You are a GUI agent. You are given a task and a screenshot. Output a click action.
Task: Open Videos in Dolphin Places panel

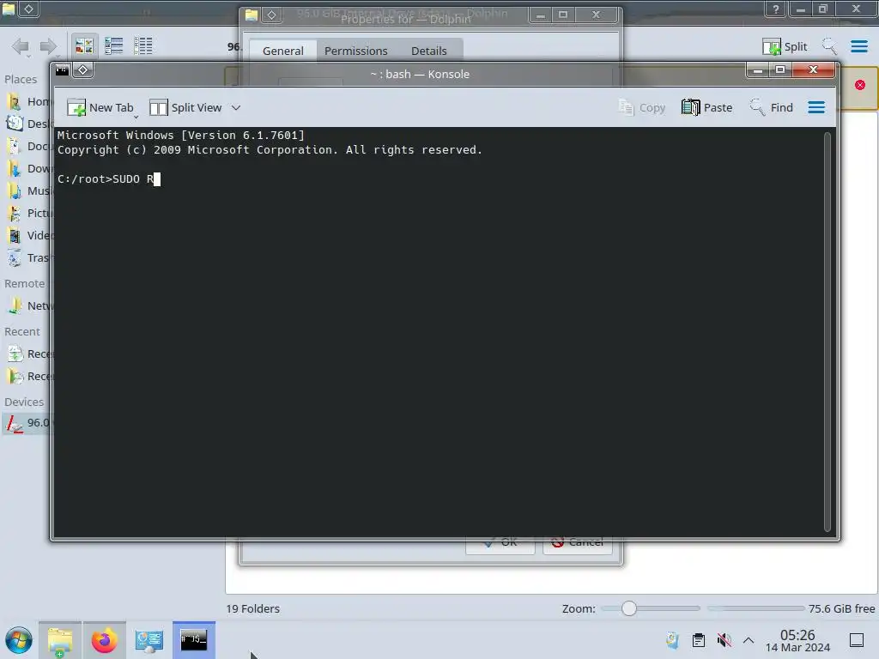click(27, 236)
